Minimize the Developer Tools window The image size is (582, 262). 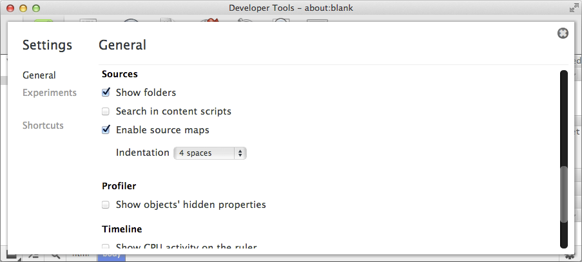(x=23, y=8)
